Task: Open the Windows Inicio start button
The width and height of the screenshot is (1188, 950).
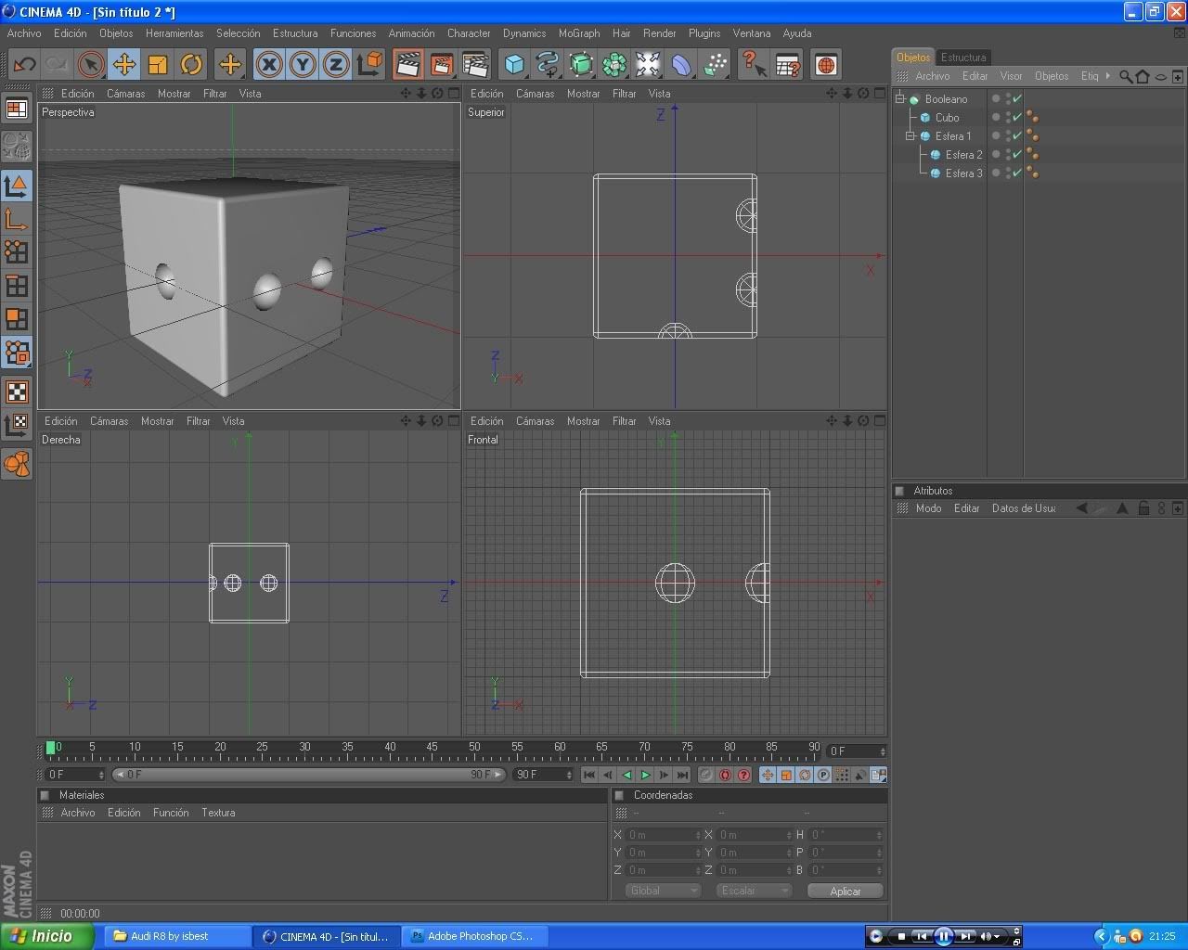Action: tap(46, 936)
